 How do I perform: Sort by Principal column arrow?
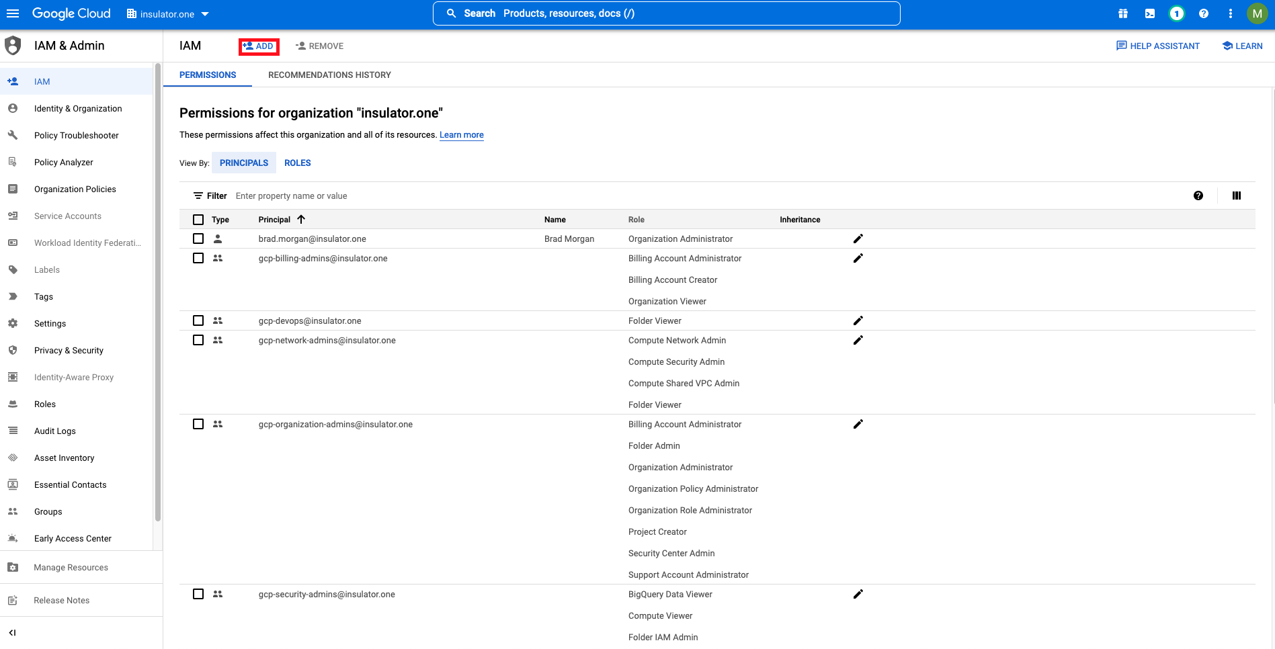[x=301, y=219]
